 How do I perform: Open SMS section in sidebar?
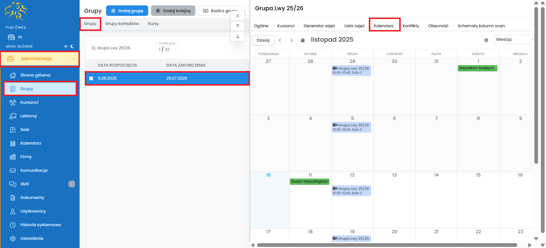coord(25,184)
